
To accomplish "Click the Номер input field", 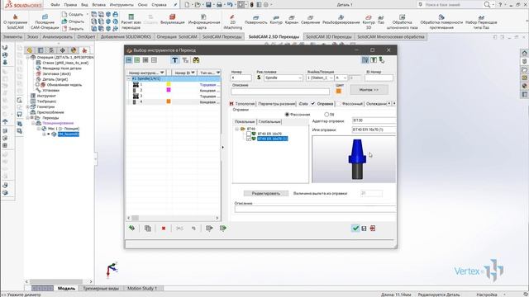I will pyautogui.click(x=241, y=78).
